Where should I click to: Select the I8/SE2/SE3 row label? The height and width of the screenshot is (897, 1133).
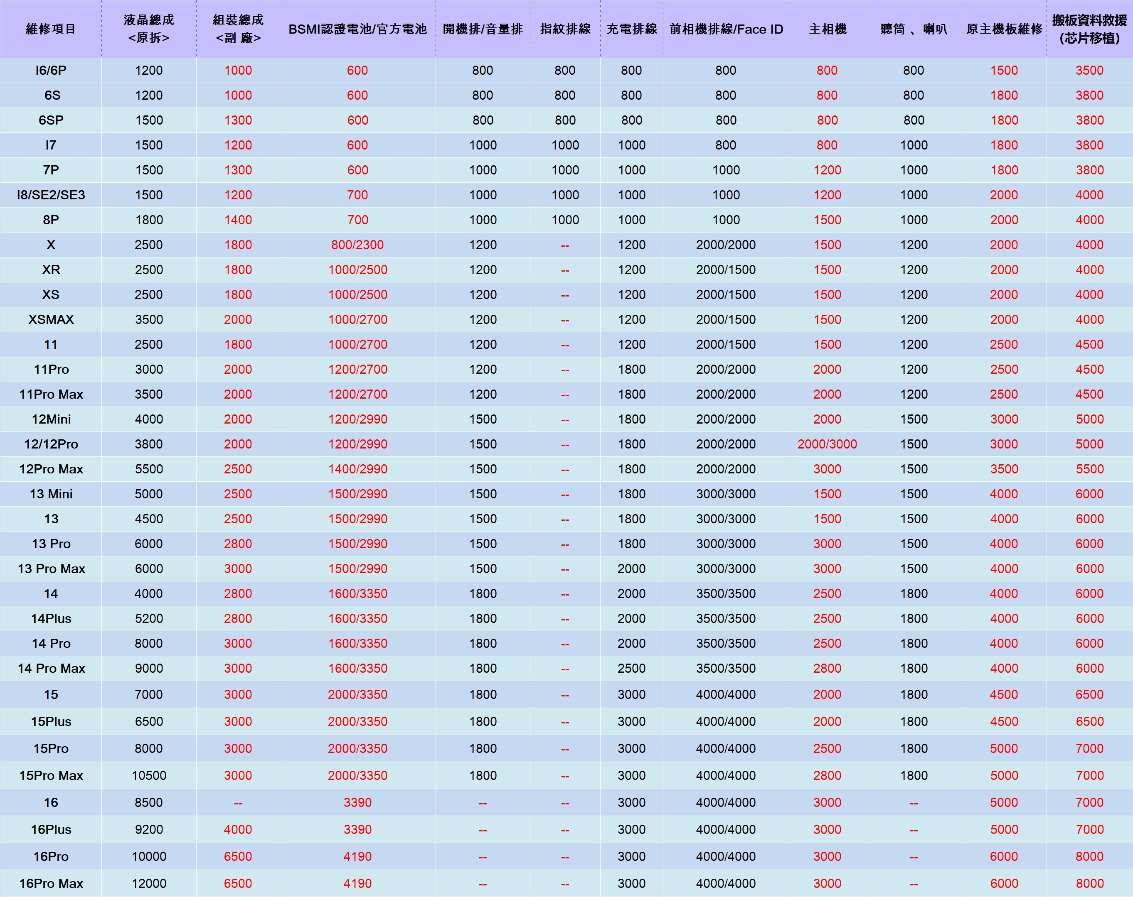[x=51, y=195]
